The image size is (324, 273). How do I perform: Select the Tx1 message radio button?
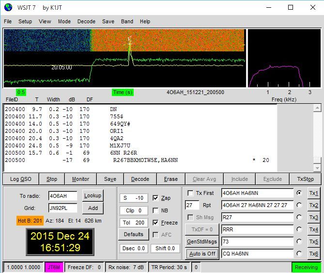pyautogui.click(x=299, y=193)
